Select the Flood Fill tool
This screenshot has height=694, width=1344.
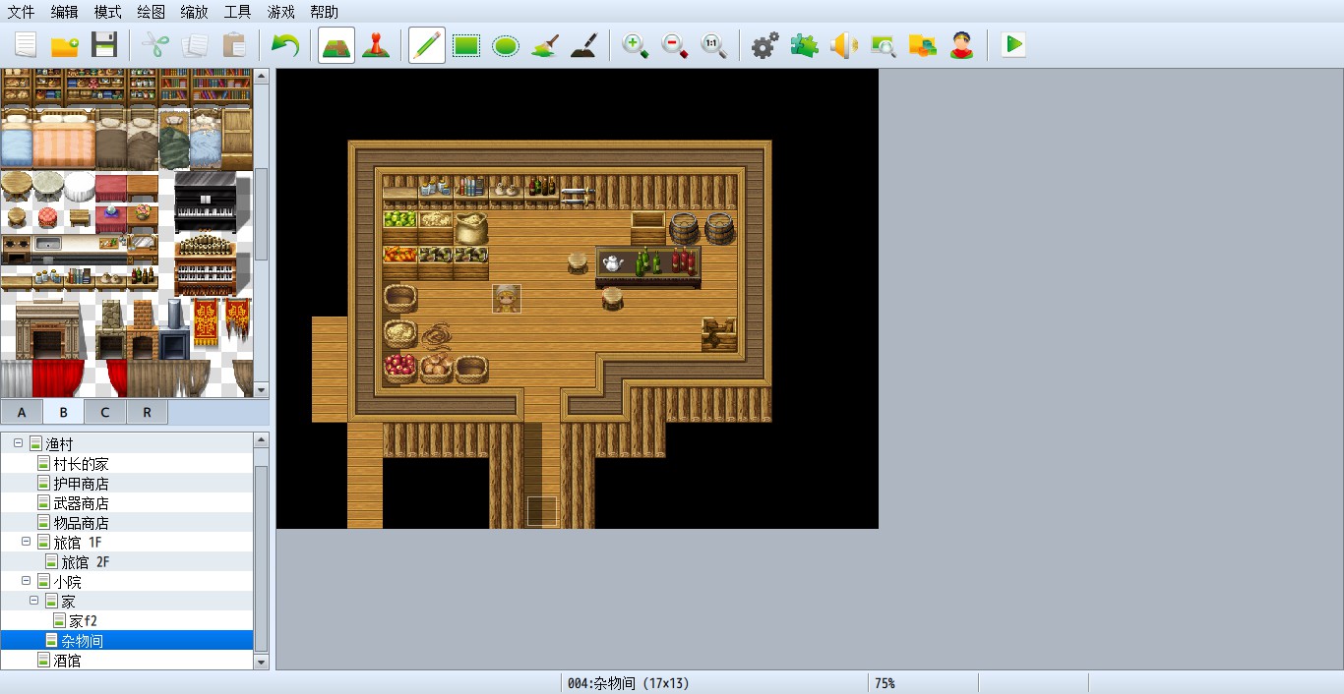click(x=545, y=45)
